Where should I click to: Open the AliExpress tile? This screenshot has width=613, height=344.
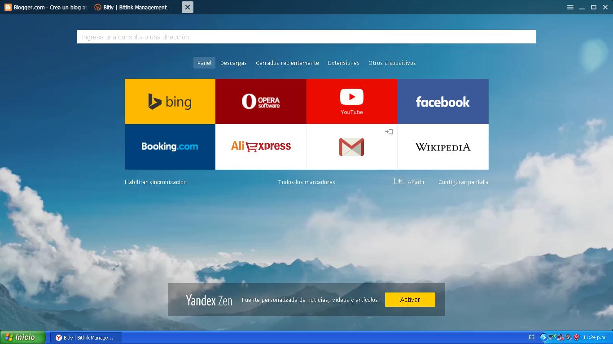click(260, 146)
